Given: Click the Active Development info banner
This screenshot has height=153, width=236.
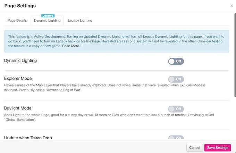Looking at the screenshot, I should point(117,41).
